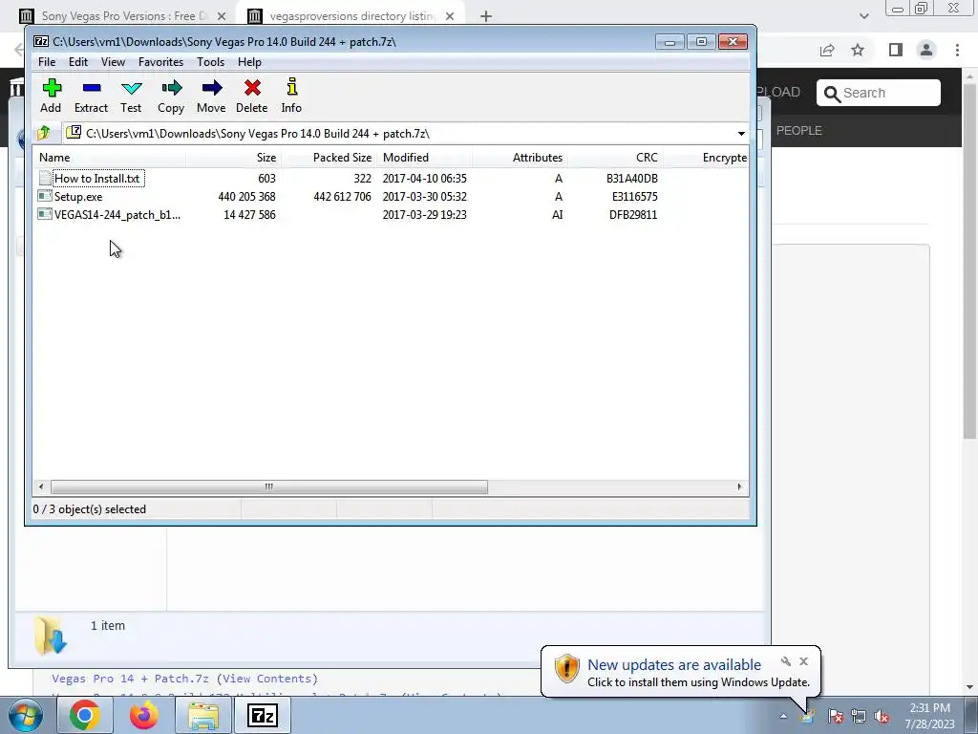978x734 pixels.
Task: Launch Firefox from the taskbar
Action: [x=144, y=715]
